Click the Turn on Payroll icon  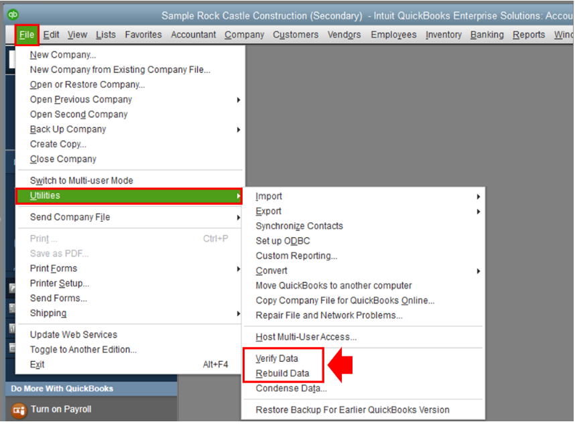19,411
